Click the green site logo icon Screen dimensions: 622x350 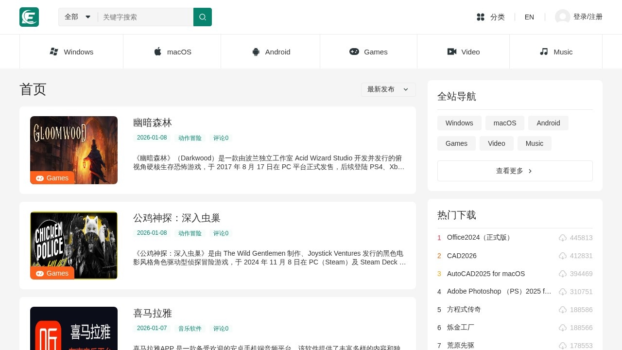tap(29, 17)
